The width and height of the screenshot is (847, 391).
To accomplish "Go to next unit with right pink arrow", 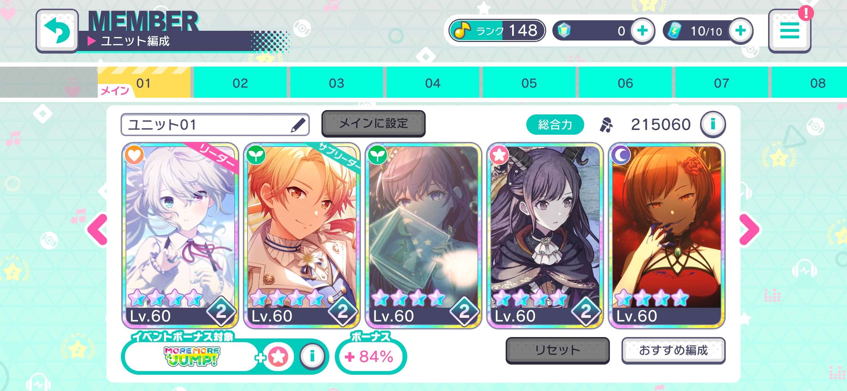I will tap(749, 230).
